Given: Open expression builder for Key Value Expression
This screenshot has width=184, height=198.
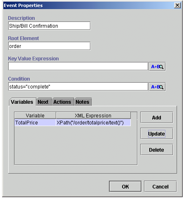Looking at the screenshot, I should (157, 67).
